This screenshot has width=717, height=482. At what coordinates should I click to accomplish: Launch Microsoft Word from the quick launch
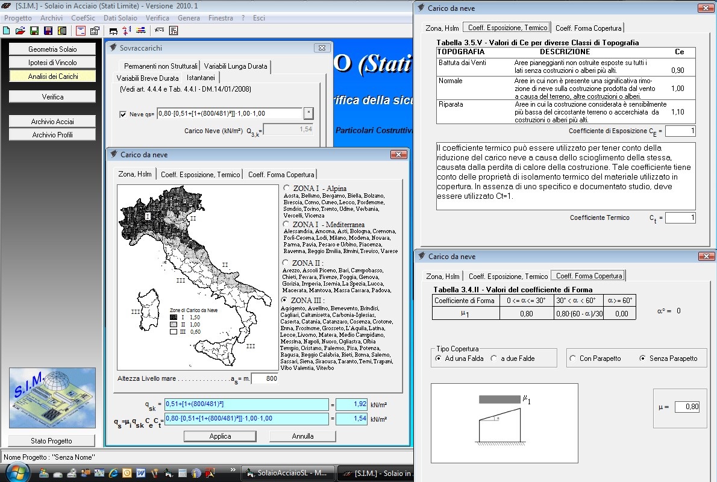point(140,474)
